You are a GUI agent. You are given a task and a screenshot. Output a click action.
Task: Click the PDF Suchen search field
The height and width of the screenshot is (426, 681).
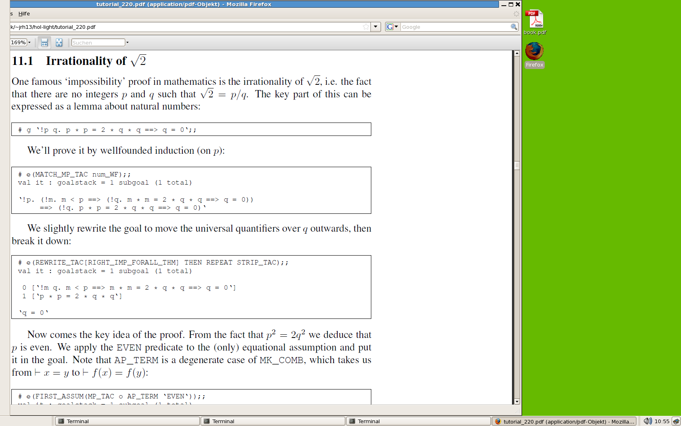coord(98,43)
